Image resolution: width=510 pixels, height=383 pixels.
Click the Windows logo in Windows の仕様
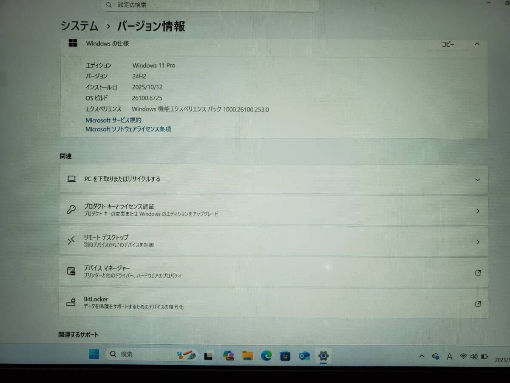click(73, 43)
